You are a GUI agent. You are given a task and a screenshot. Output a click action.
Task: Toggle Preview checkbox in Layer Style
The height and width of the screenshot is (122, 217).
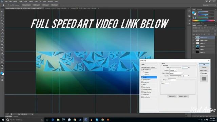[201, 73]
